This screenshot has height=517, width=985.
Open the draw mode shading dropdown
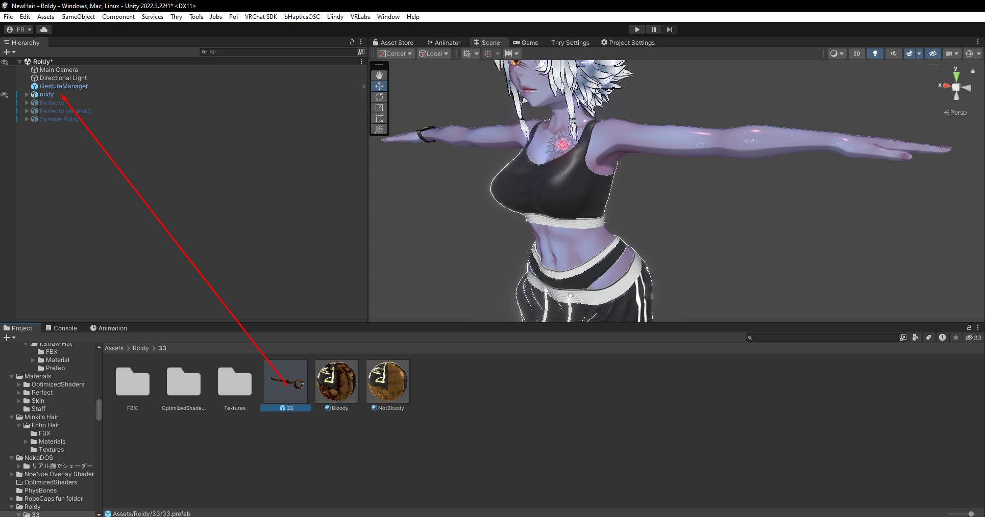[x=837, y=54]
